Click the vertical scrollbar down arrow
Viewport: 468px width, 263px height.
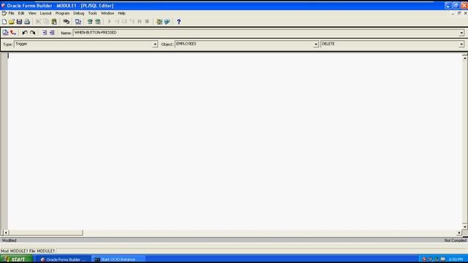pos(465,226)
